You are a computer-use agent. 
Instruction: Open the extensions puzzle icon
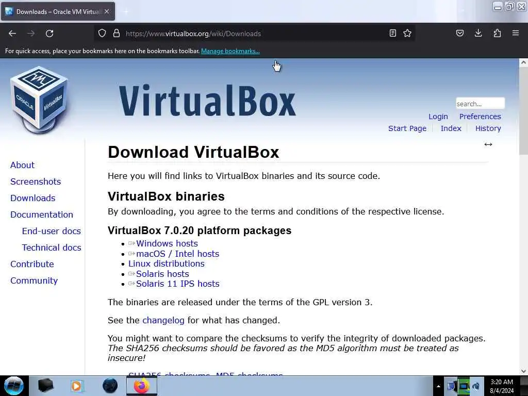click(x=497, y=34)
